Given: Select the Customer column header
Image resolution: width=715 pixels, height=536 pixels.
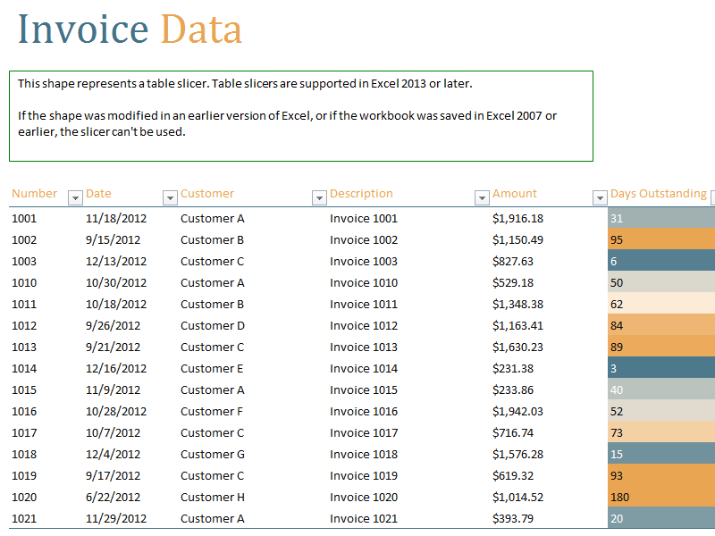Looking at the screenshot, I should click(207, 194).
